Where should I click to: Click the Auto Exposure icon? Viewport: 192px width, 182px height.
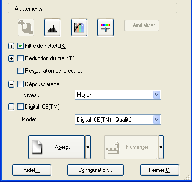(x=26, y=27)
